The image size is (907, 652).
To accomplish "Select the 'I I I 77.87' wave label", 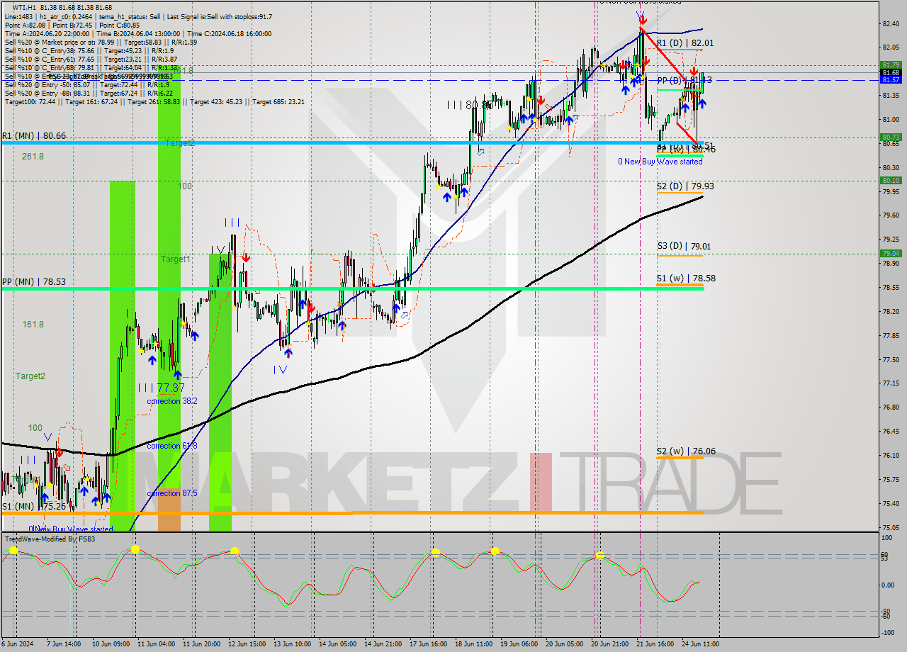I will pos(161,388).
